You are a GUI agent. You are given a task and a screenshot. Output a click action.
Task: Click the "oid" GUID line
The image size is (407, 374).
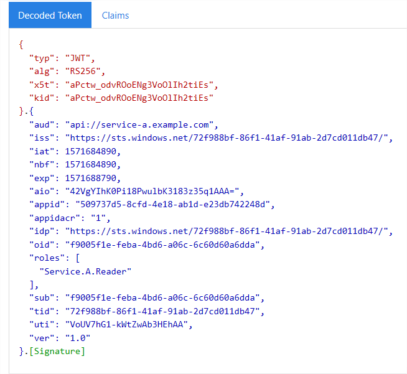point(147,245)
